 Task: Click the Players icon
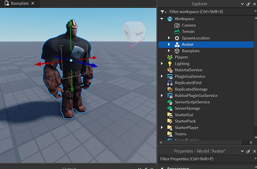point(170,57)
